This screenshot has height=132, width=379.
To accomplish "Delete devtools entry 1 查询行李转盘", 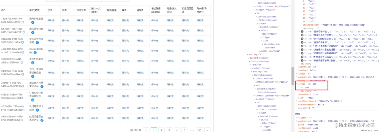I will click(x=302, y=31).
